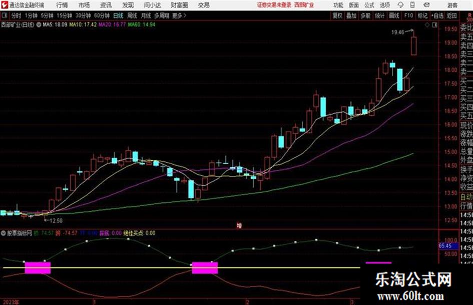Click the 西部矿业(日线) chart title
473x305 pixels.
(18, 25)
